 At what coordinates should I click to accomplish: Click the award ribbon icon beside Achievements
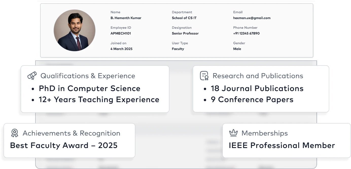pyautogui.click(x=15, y=133)
